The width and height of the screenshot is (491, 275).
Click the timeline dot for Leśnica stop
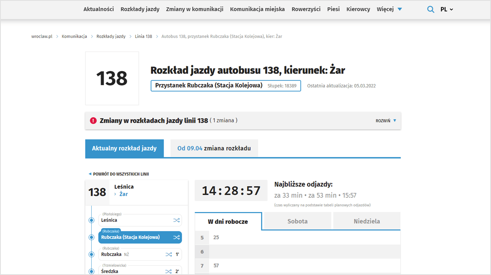[x=92, y=220]
